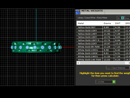Image resolution: width=130 pixels, height=98 pixels.
Task: Click the Calculate button
Action: point(105,82)
